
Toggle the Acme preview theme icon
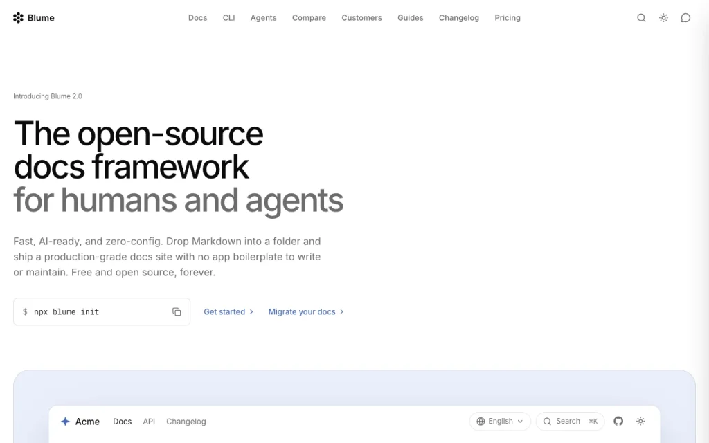point(640,422)
